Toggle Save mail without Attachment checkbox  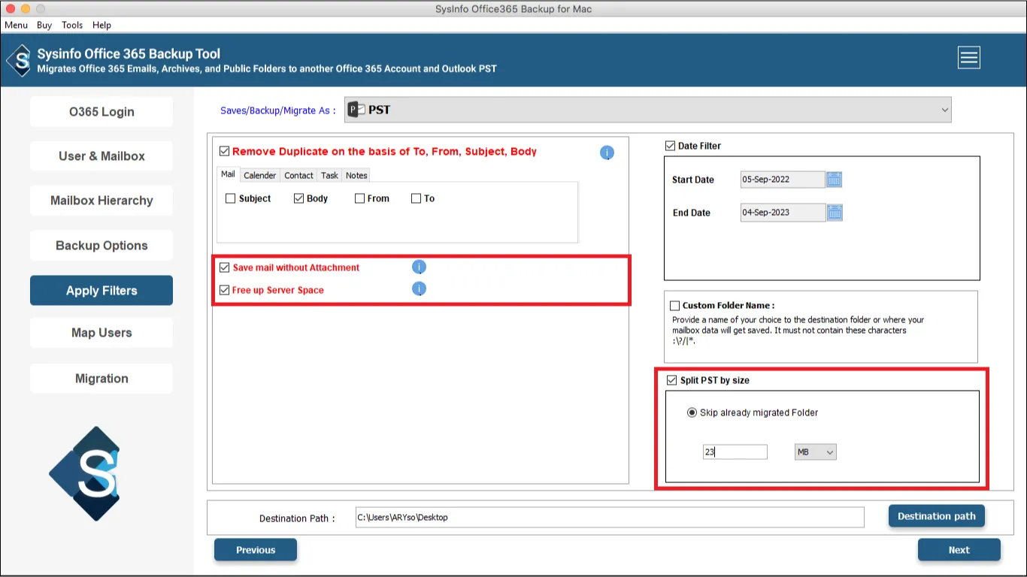pos(224,267)
